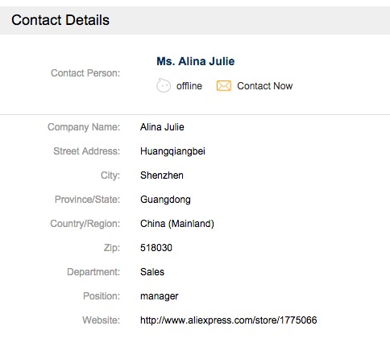Click the position value manager
Screen dimensions: 390x359
[x=159, y=296]
